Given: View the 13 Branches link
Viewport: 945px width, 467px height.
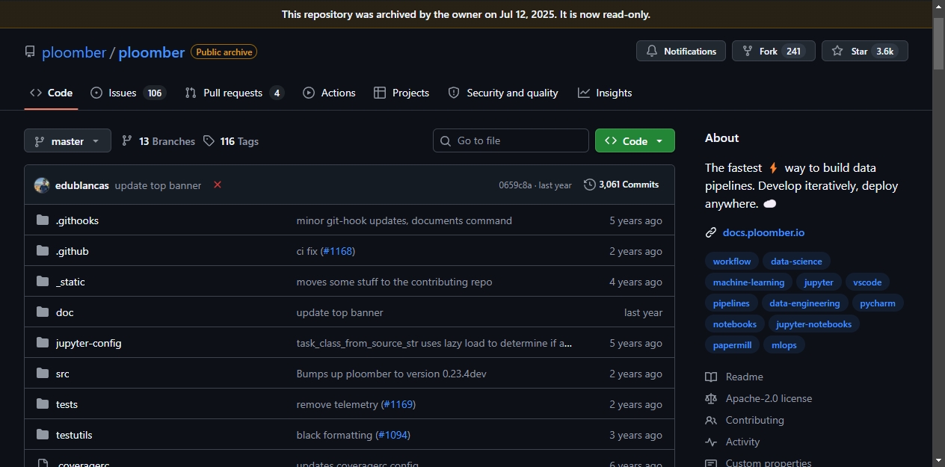Looking at the screenshot, I should pos(158,141).
